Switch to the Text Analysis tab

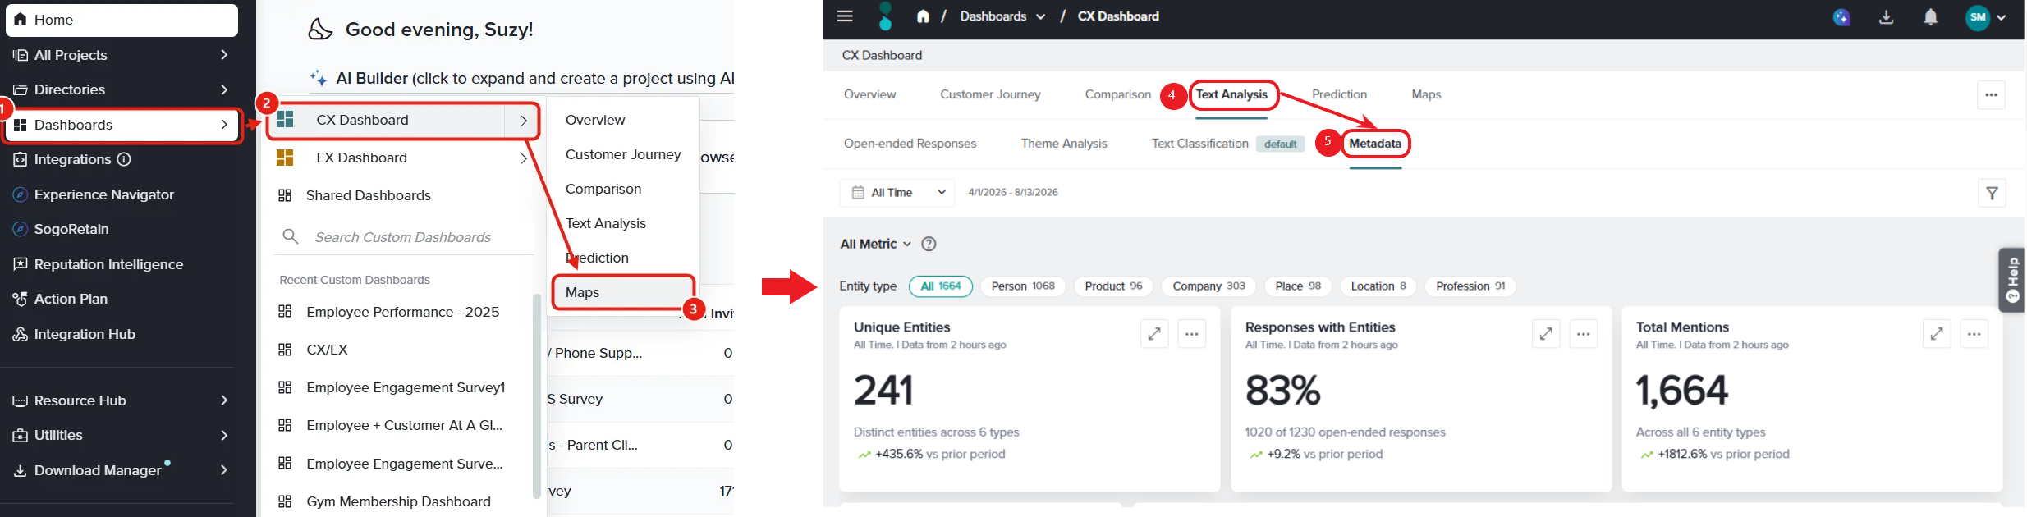1231,95
